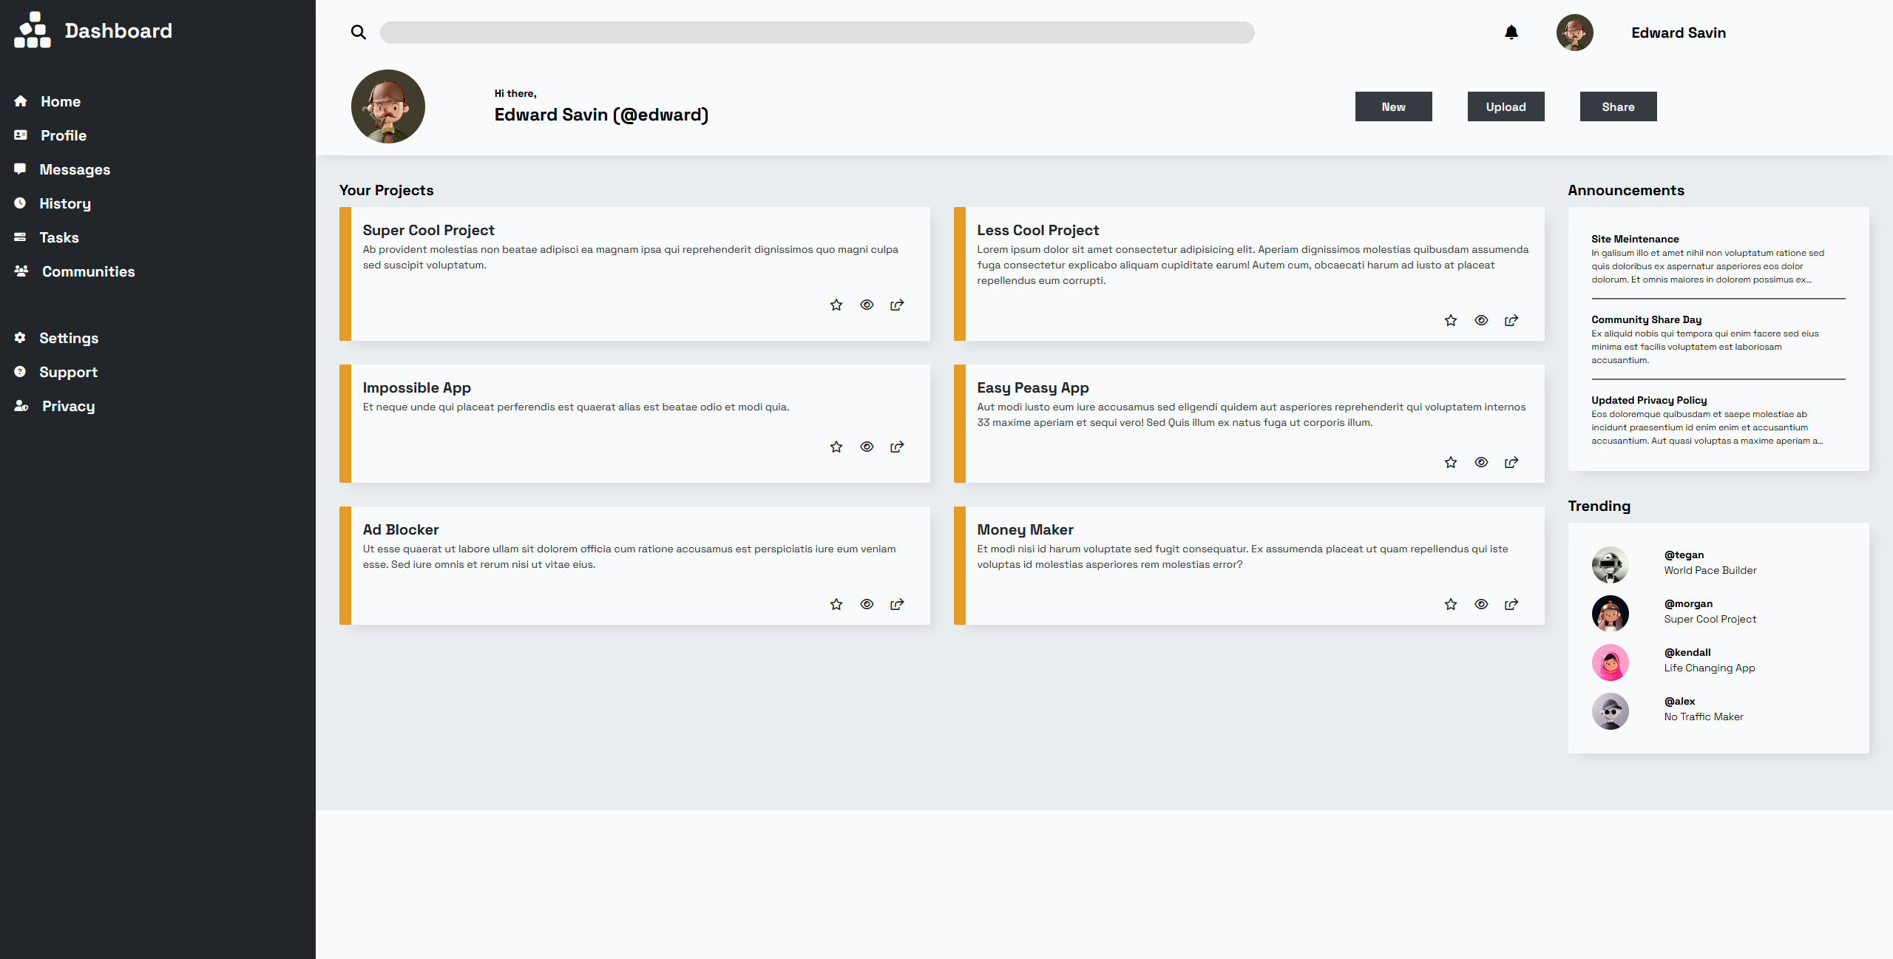Click the search magnifier icon
Screen dimensions: 1893x959
(x=359, y=33)
